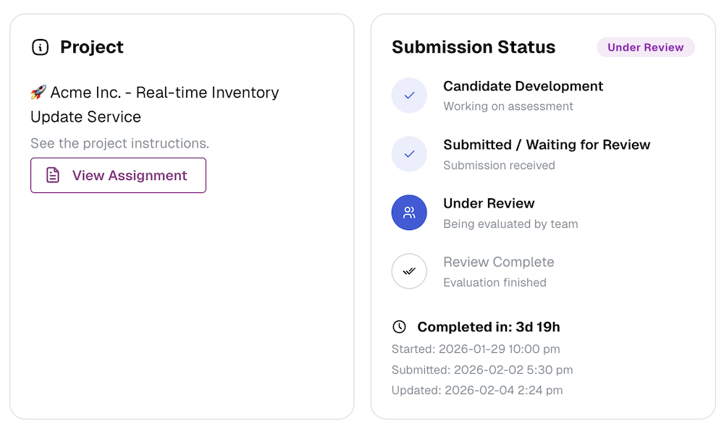Click the 'See the project instructions' text

(x=119, y=143)
